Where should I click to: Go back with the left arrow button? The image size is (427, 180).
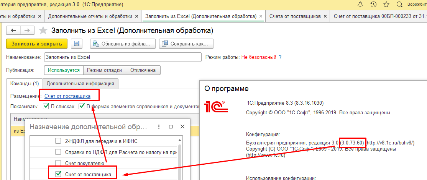click(13, 31)
